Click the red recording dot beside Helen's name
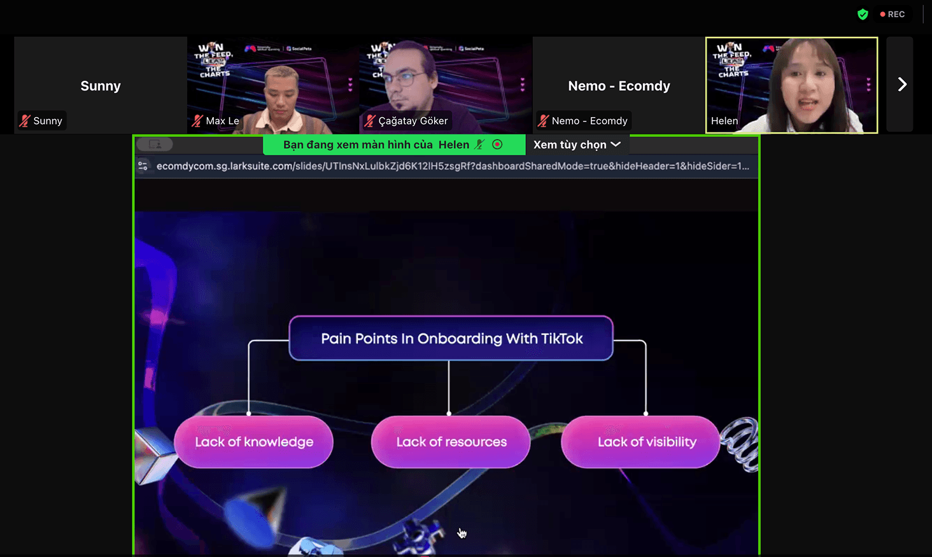Image resolution: width=932 pixels, height=557 pixels. click(x=497, y=145)
